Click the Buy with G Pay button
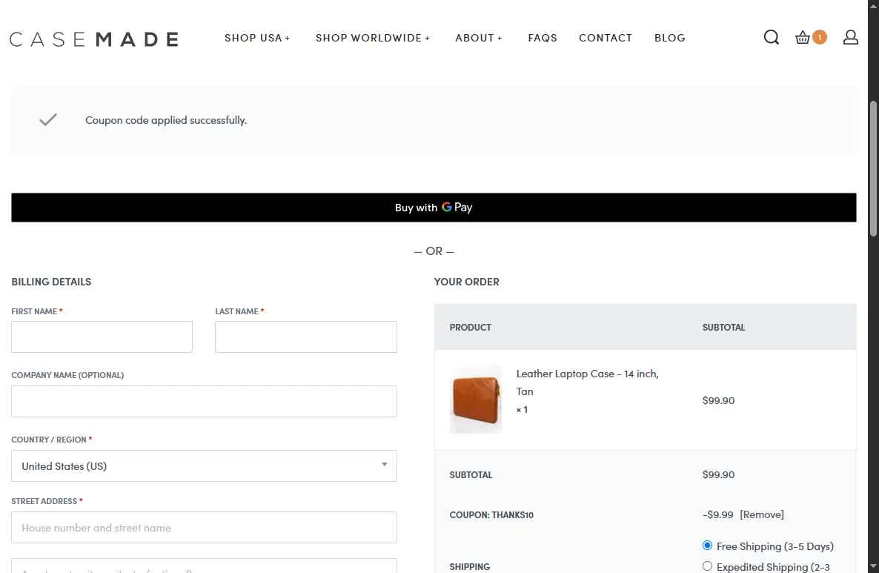This screenshot has width=879, height=573. (434, 208)
